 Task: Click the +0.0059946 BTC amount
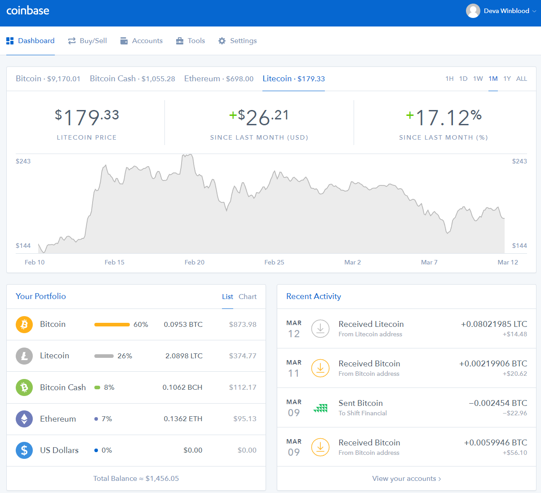pyautogui.click(x=496, y=443)
